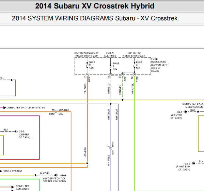The width and height of the screenshot is (204, 191).
Task: Click the 'GRN/YEL' label next to pin 8
Action: (120, 90)
